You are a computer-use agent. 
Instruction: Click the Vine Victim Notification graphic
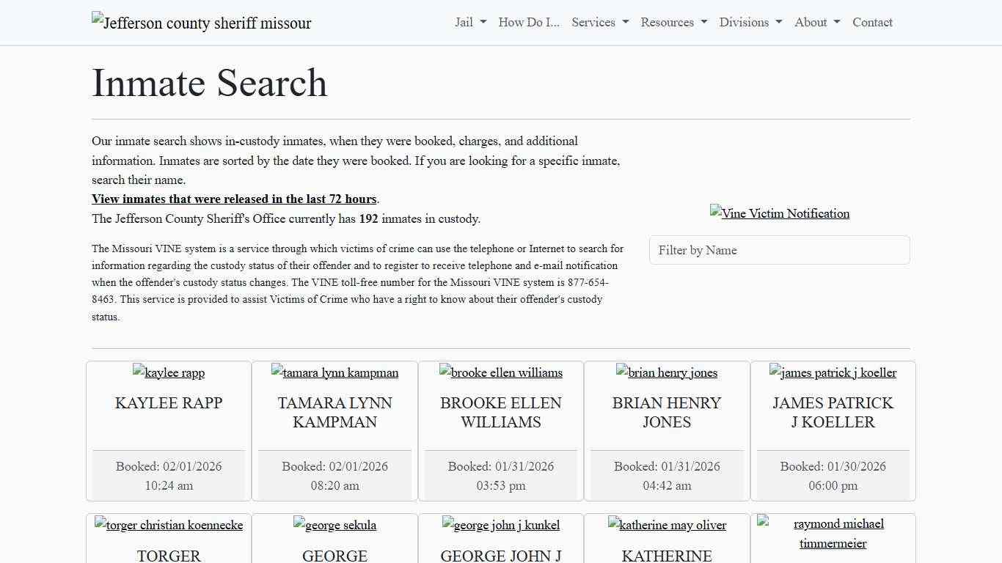coord(780,213)
